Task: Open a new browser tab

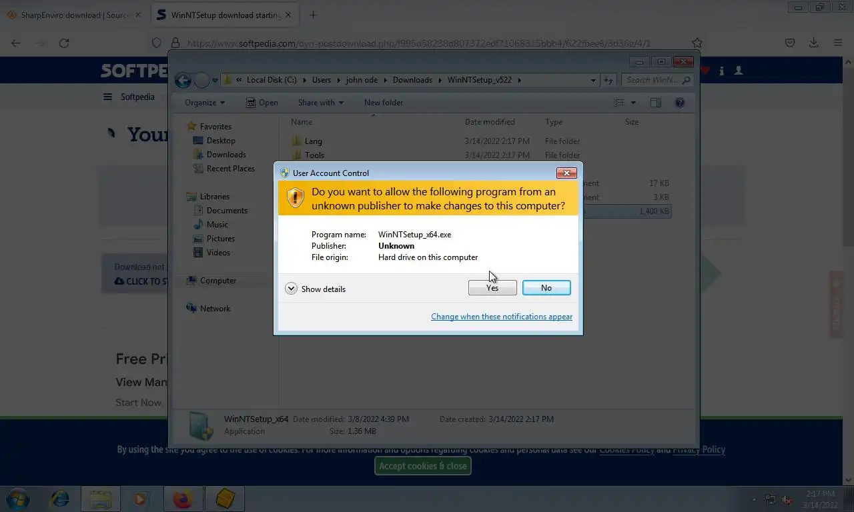Action: pyautogui.click(x=313, y=15)
